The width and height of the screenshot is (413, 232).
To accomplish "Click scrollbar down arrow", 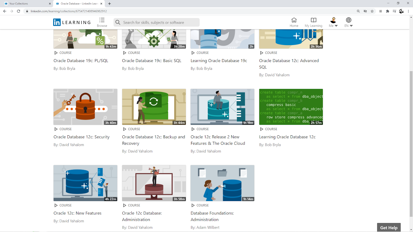I will coord(411,229).
